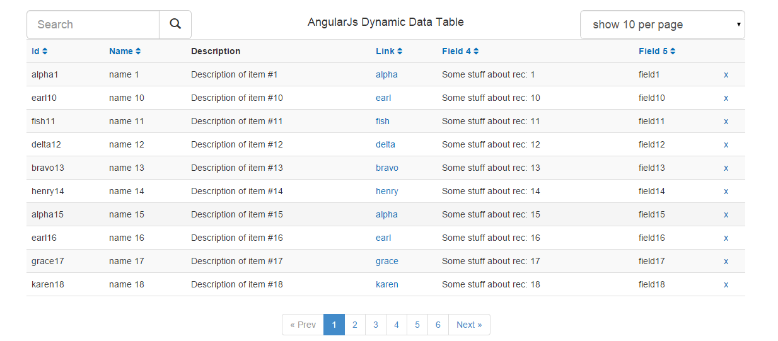The image size is (778, 341).
Task: Delete row earl10 with its x
Action: 726,98
